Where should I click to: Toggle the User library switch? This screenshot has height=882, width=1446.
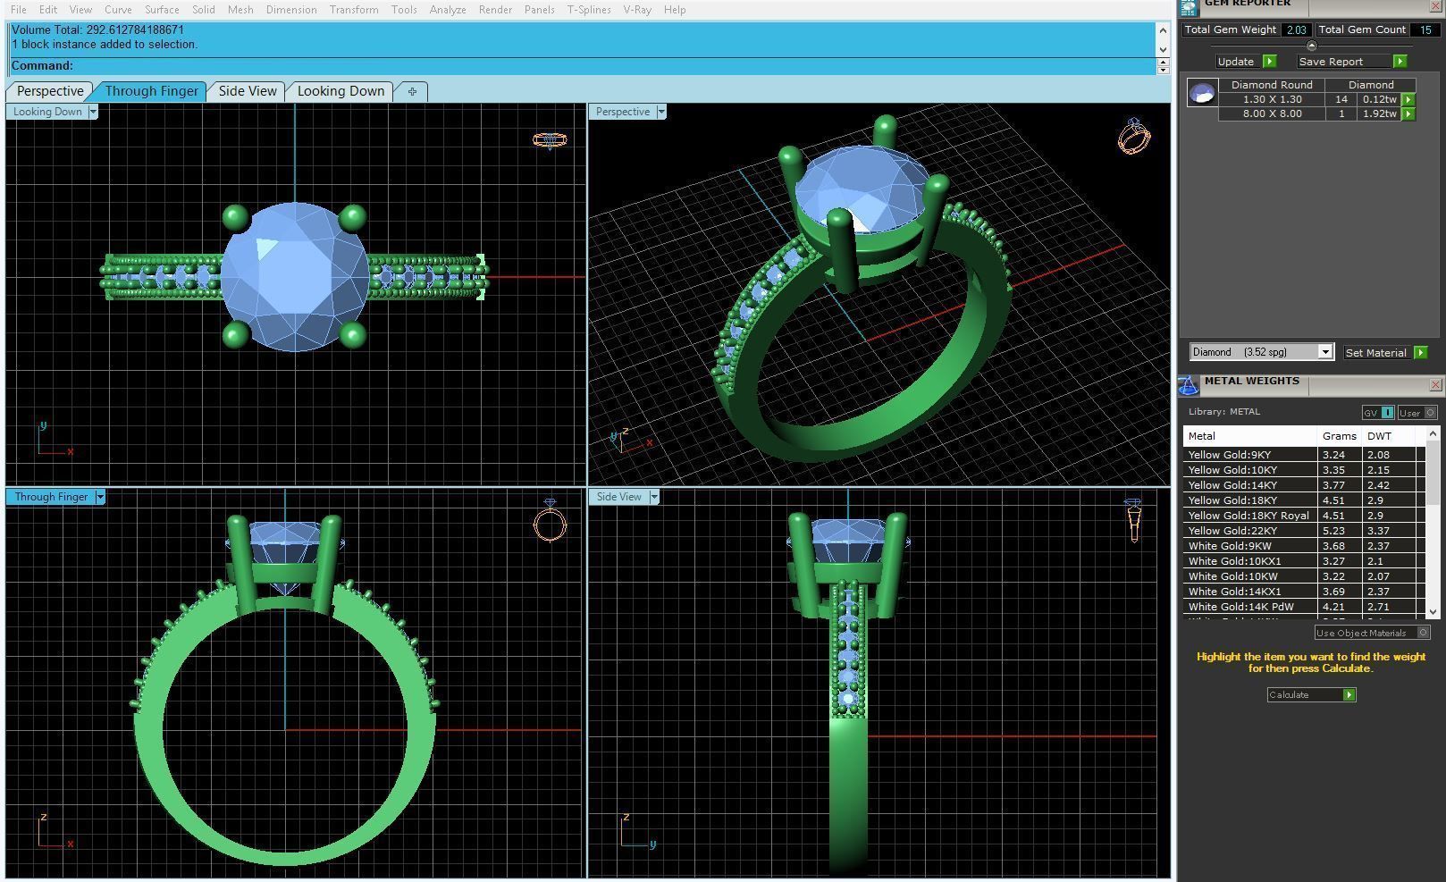(x=1417, y=413)
